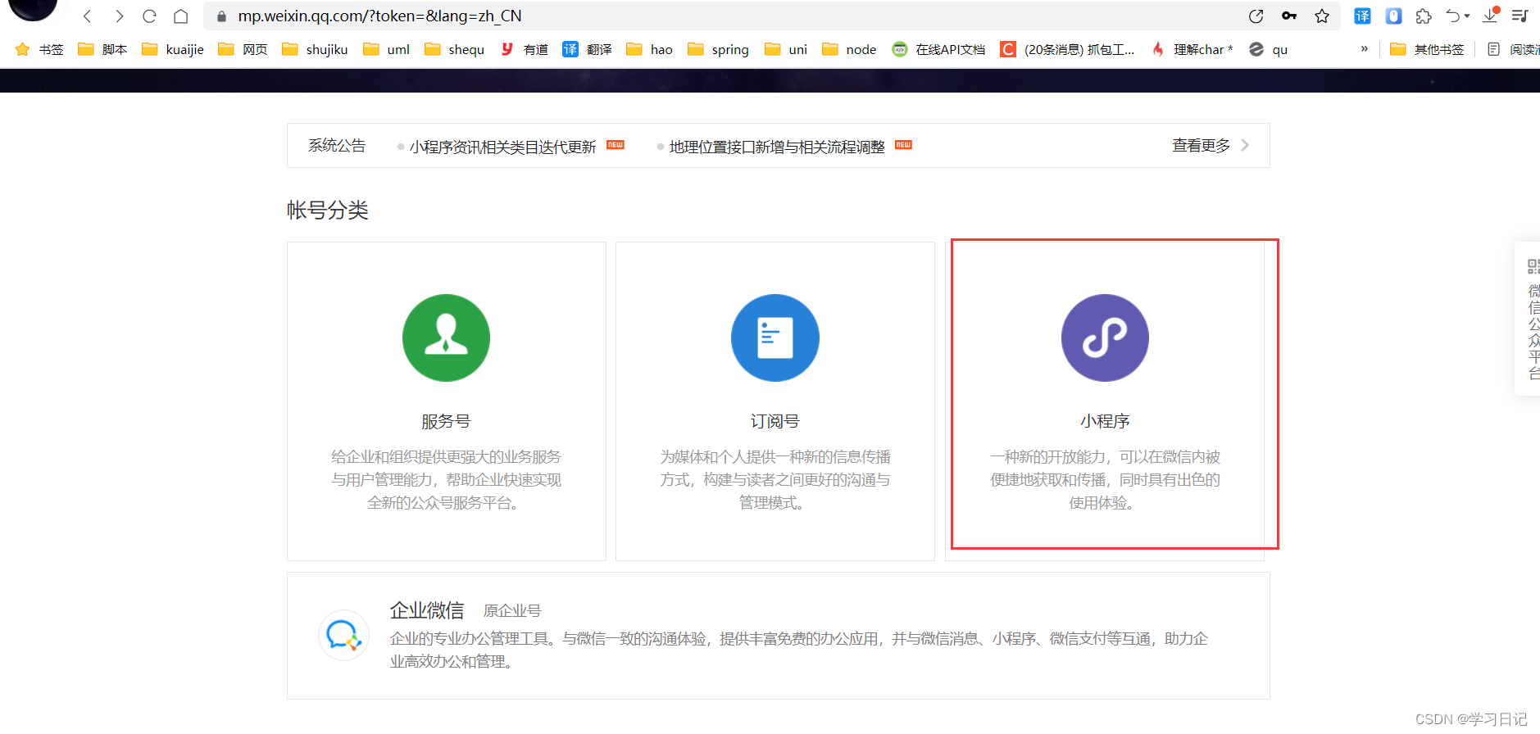The height and width of the screenshot is (734, 1540).
Task: Open the node bookmark folder
Action: click(849, 49)
